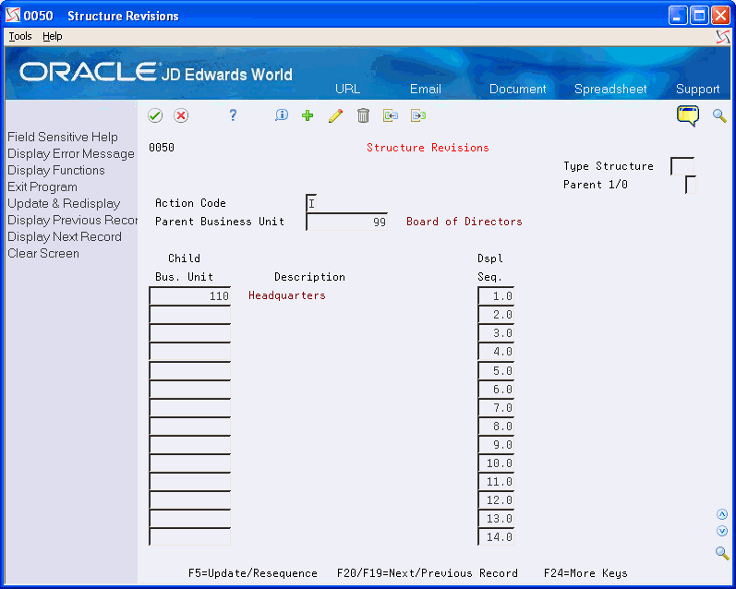
Task: Click Child Bus. Unit field containing 110
Action: (190, 296)
